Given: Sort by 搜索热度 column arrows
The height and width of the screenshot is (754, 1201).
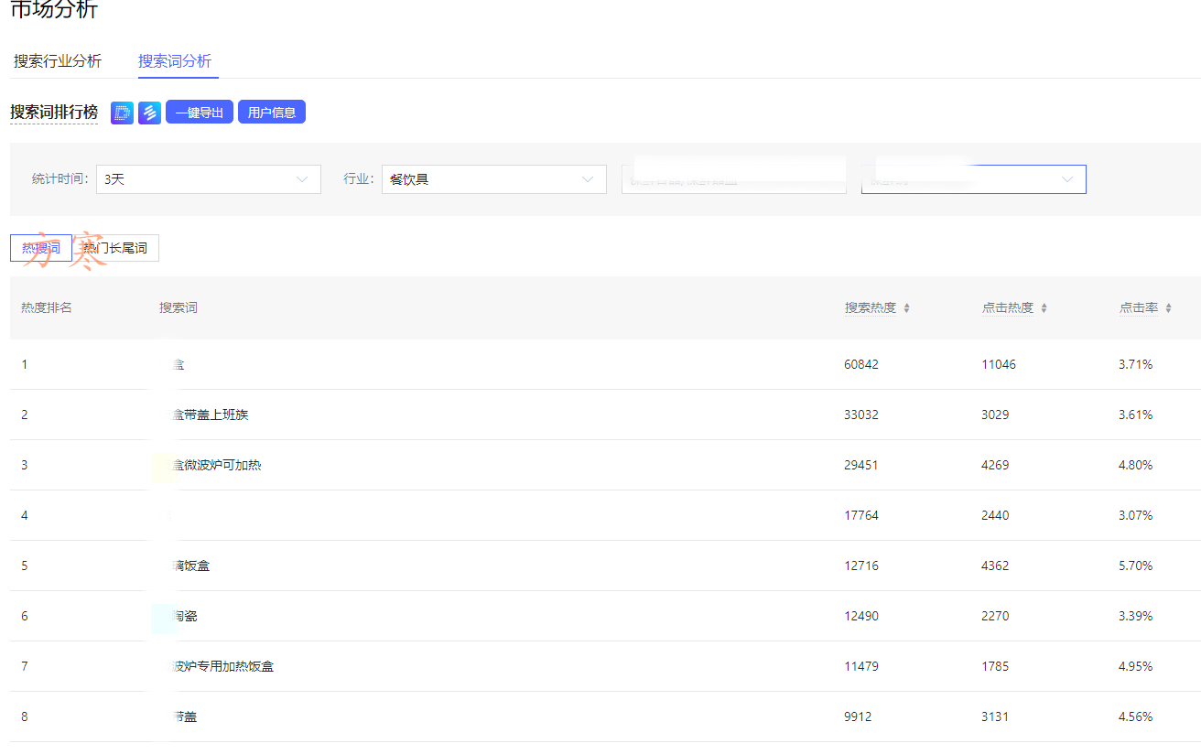Looking at the screenshot, I should [906, 308].
